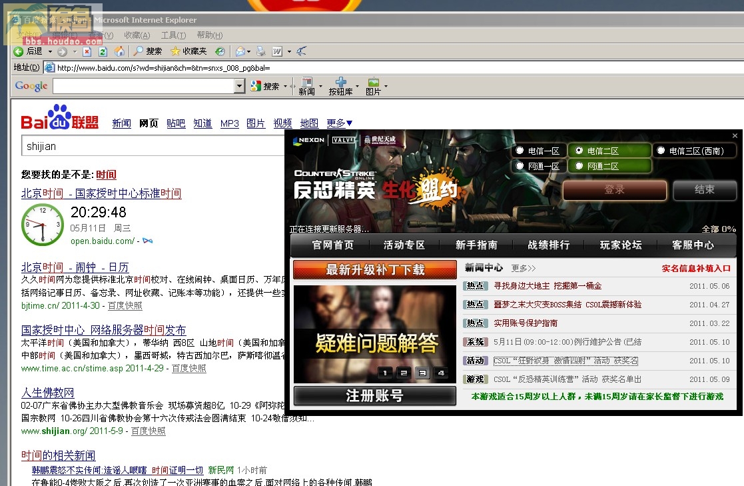The height and width of the screenshot is (486, 744).
Task: Click the Mail envelope icon
Action: click(x=240, y=51)
